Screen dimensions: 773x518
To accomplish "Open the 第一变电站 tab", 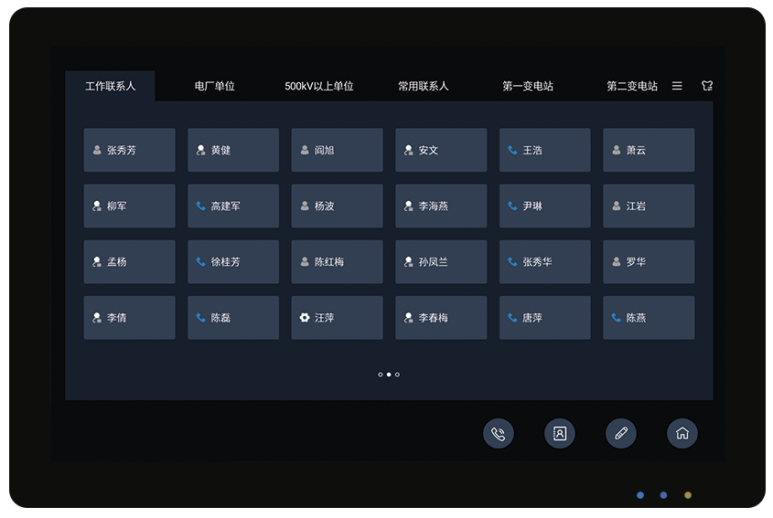I will [x=528, y=86].
